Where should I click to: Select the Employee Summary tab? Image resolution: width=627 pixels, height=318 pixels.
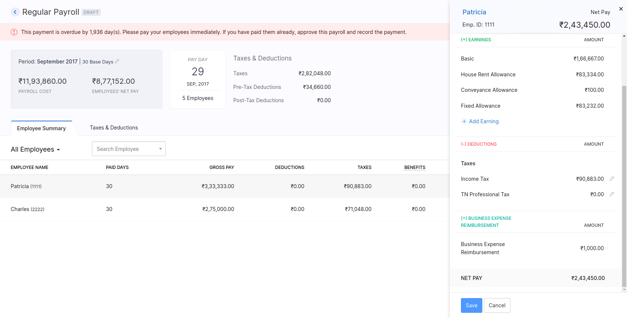click(41, 128)
